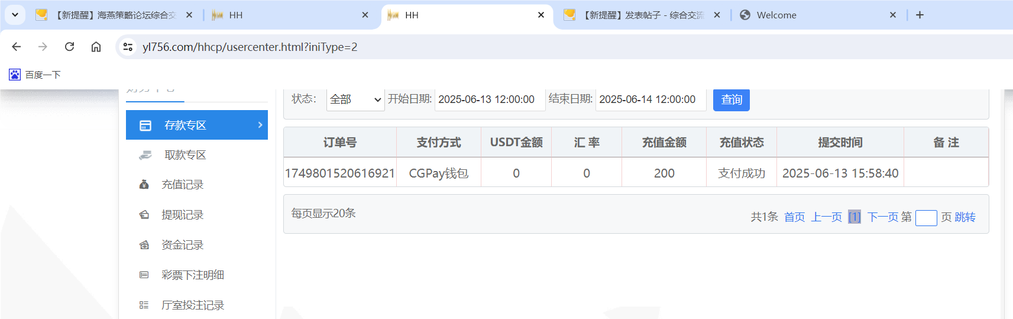Close the 发表帖子 tab
This screenshot has width=1013, height=319.
click(x=717, y=15)
